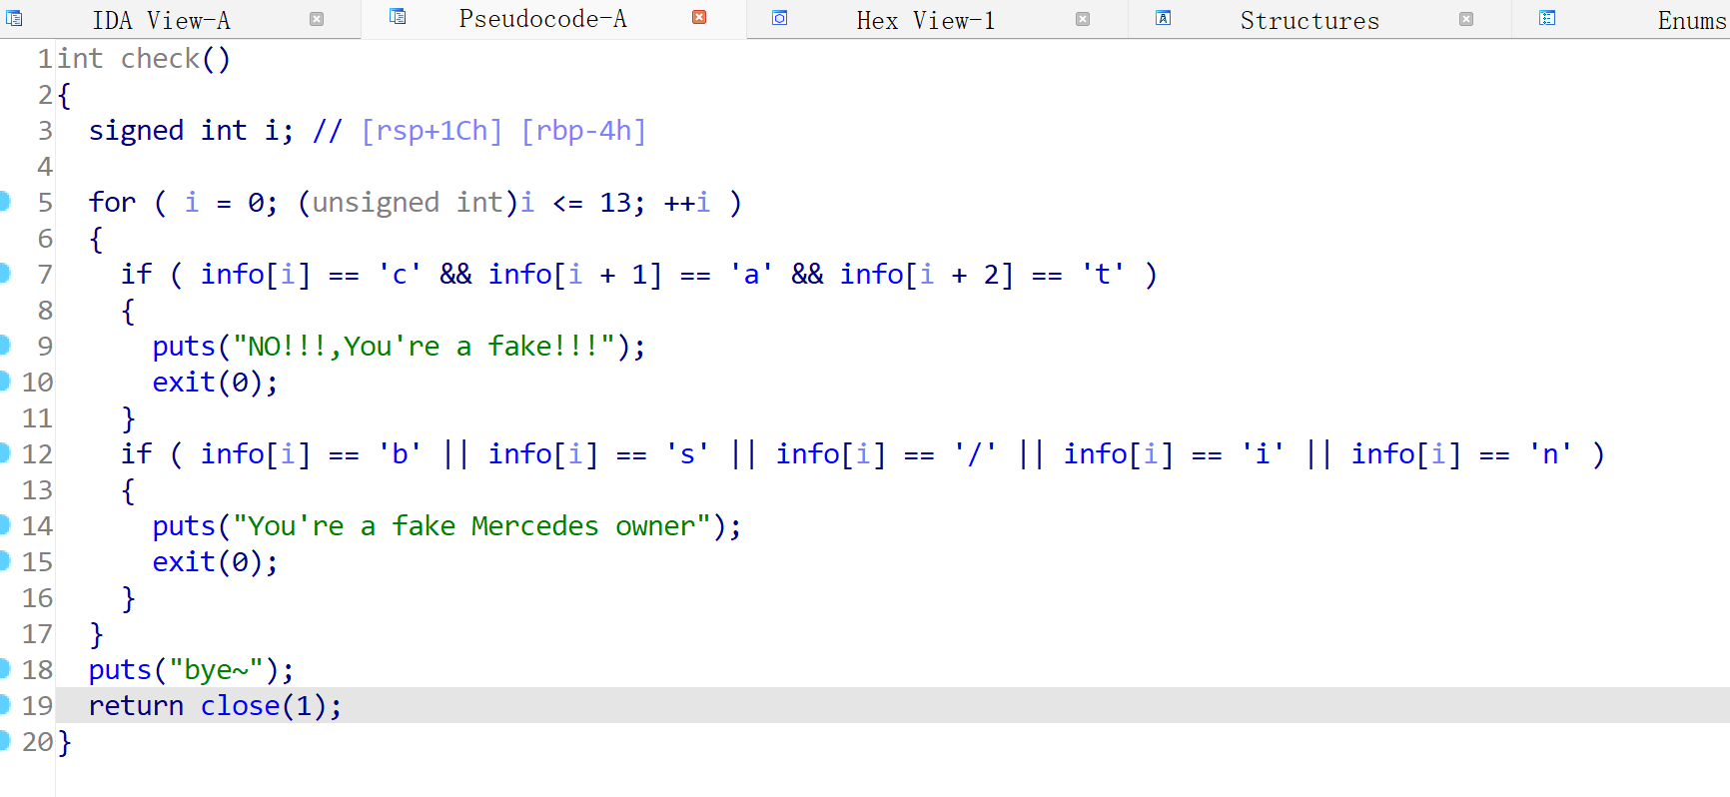Click the variable i in declaration line 3
Image resolution: width=1730 pixels, height=797 pixels.
tap(272, 131)
